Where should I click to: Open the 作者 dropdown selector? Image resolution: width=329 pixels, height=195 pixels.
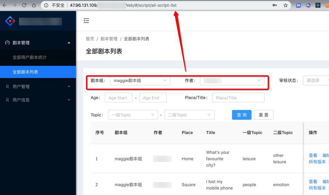tap(232, 81)
